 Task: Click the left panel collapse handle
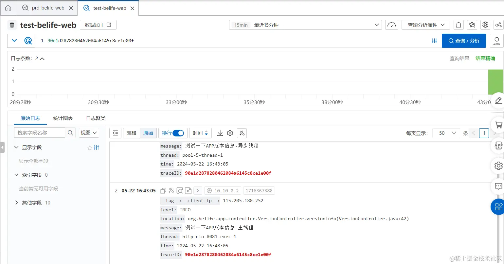point(2,147)
